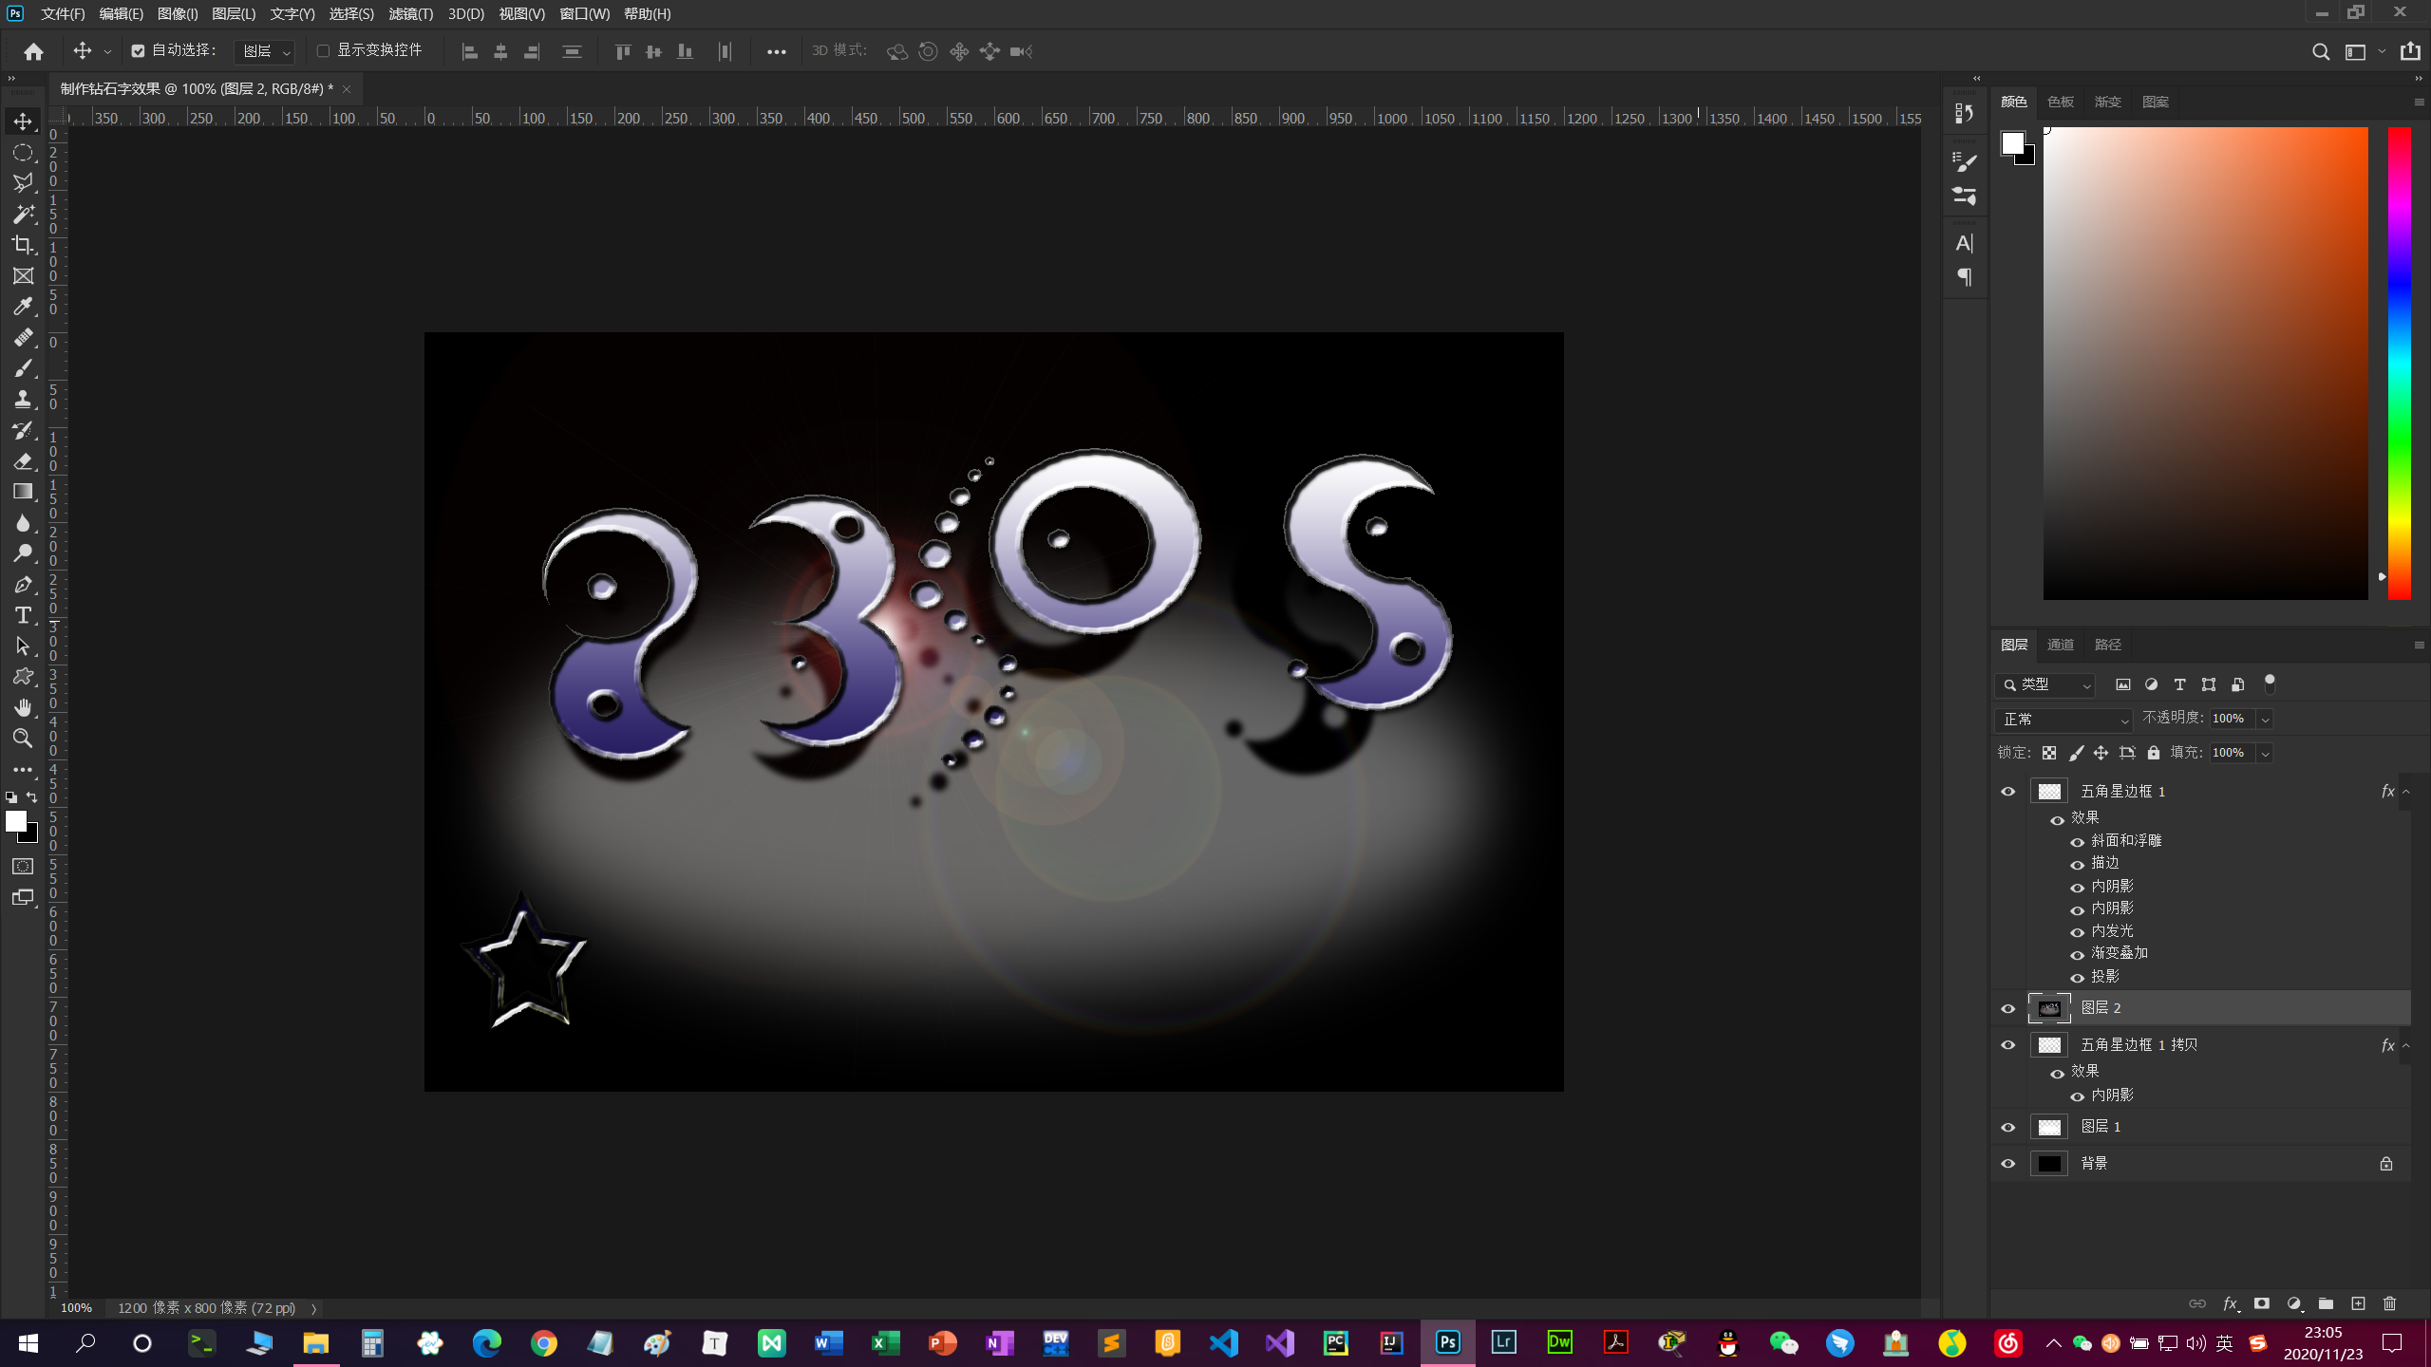Screen dimensions: 2431x1367
Task: Open the 窗口(W) menu
Action: pos(584,13)
